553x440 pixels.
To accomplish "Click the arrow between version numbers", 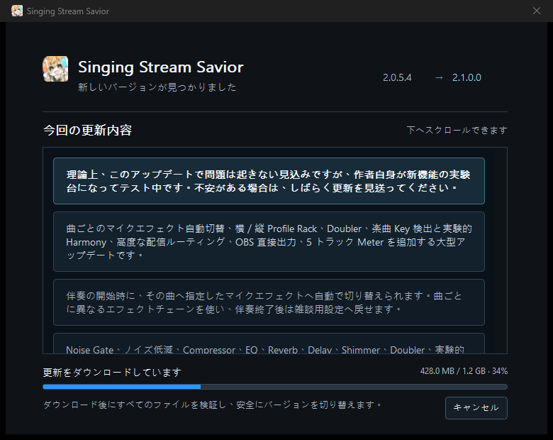I will 439,77.
